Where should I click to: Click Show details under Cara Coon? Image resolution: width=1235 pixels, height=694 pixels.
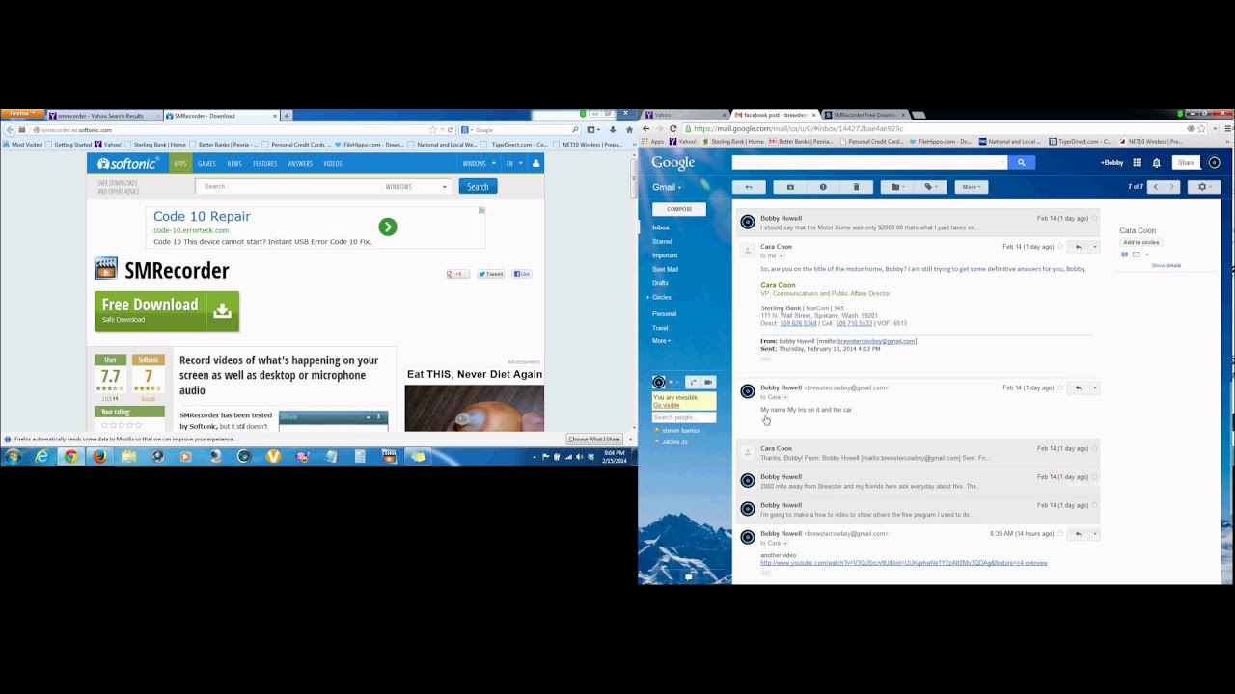click(1166, 265)
